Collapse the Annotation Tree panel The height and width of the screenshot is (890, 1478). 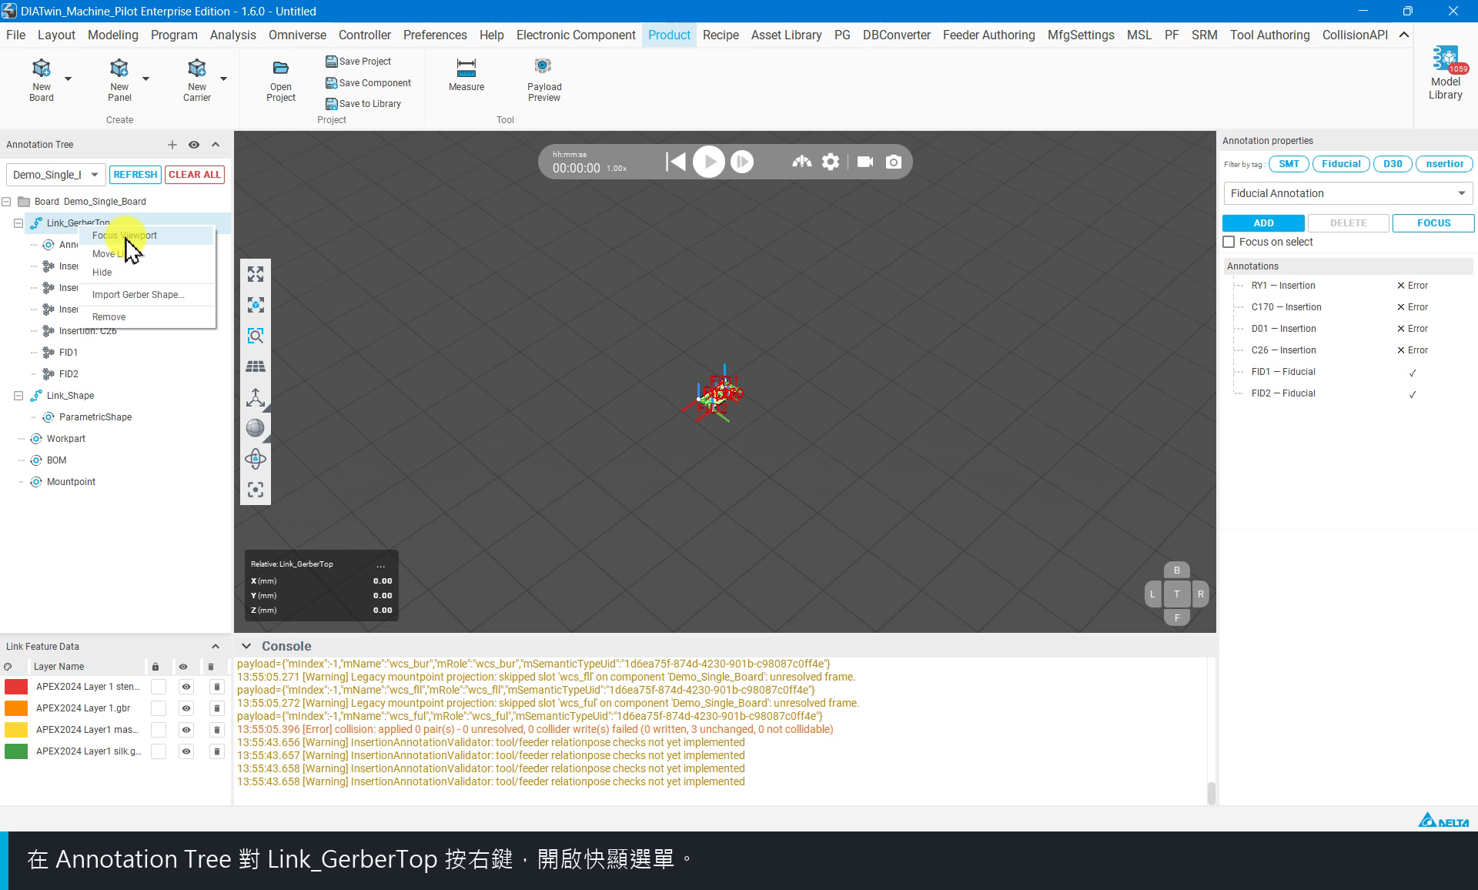(x=216, y=145)
